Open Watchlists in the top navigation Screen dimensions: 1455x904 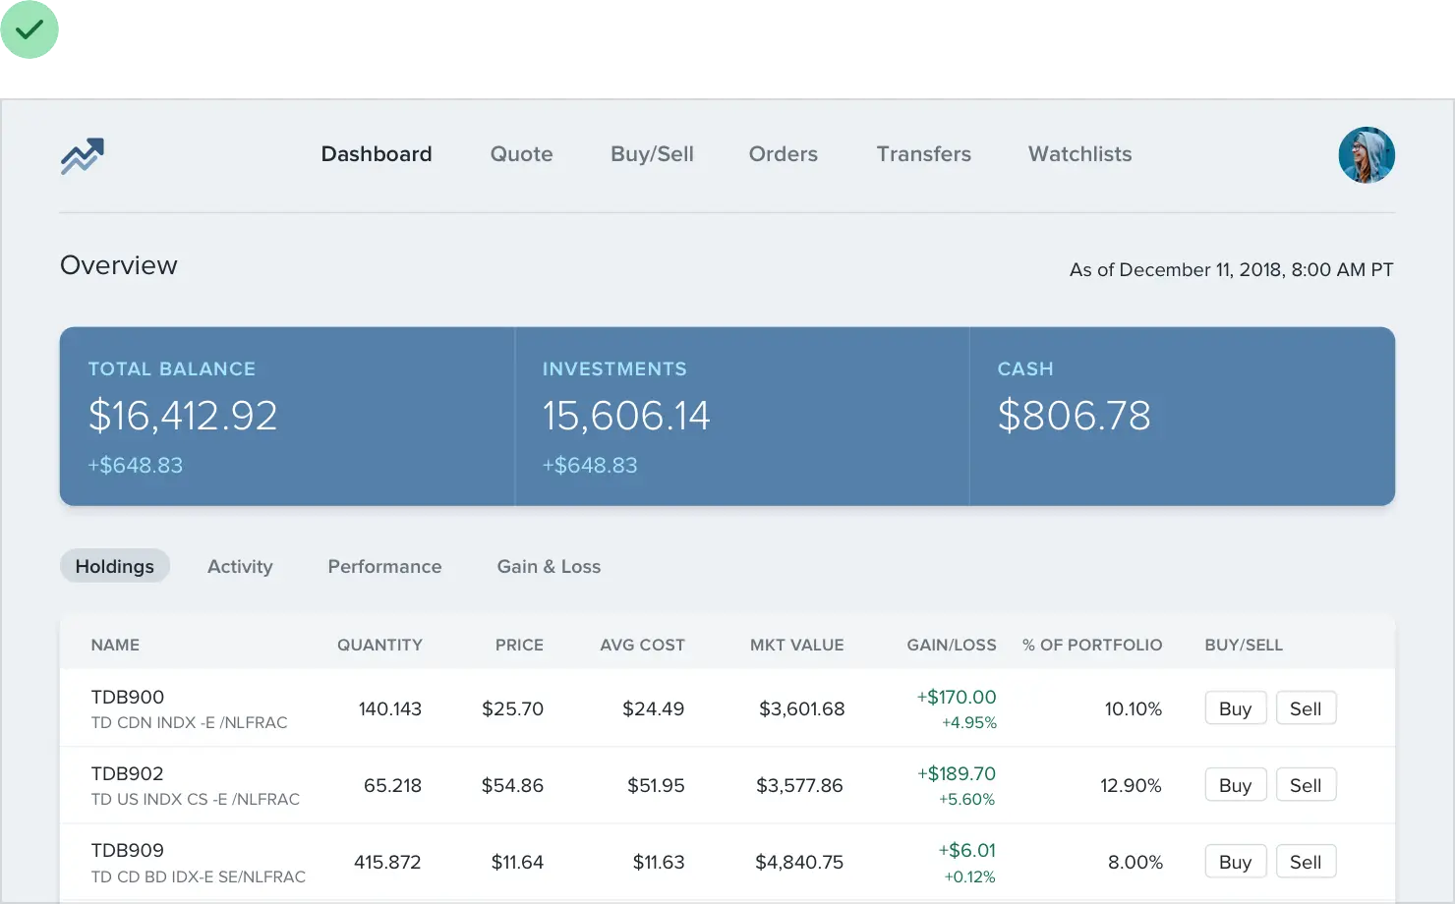point(1079,154)
